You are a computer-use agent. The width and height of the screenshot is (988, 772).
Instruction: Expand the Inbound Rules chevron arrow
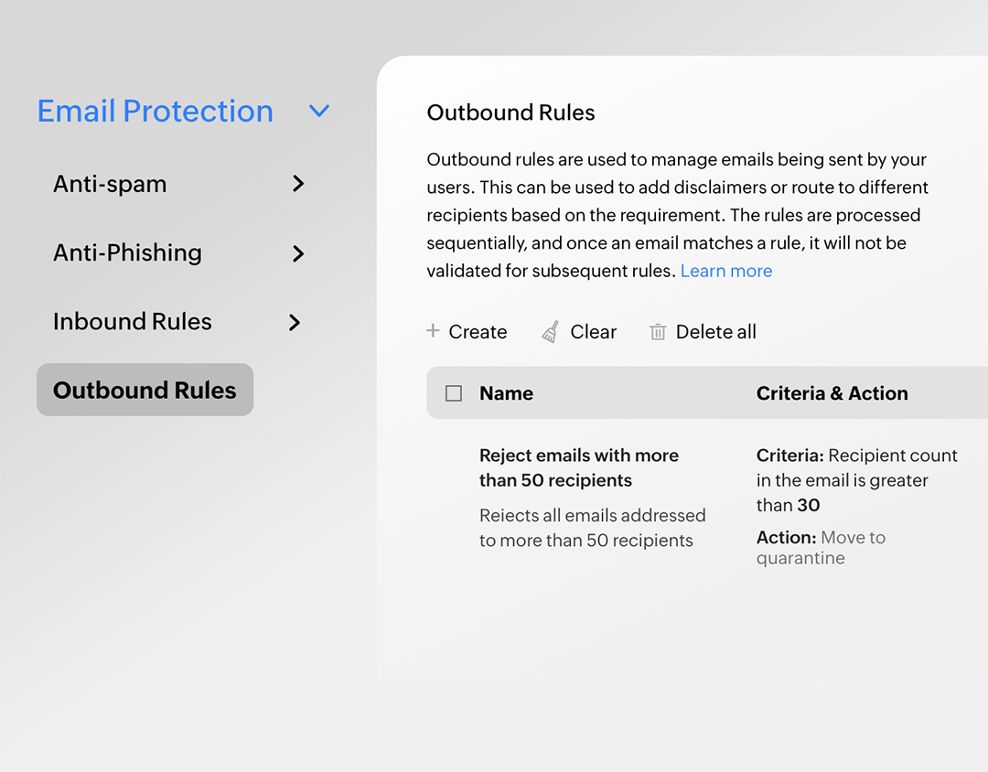tap(295, 322)
